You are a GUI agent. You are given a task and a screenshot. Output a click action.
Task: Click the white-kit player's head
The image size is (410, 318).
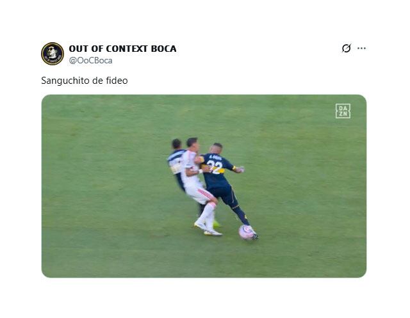[192, 144]
